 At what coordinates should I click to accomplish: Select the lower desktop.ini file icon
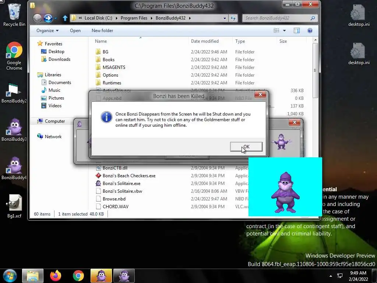pyautogui.click(x=359, y=54)
